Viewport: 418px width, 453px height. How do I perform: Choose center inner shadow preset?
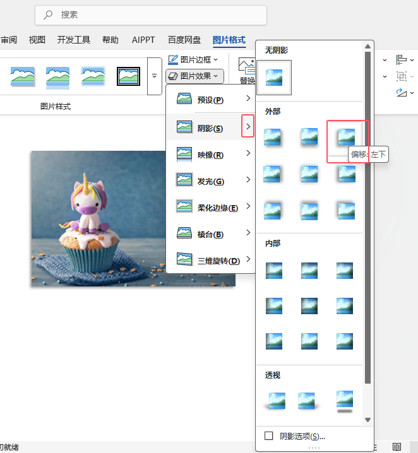coord(309,306)
